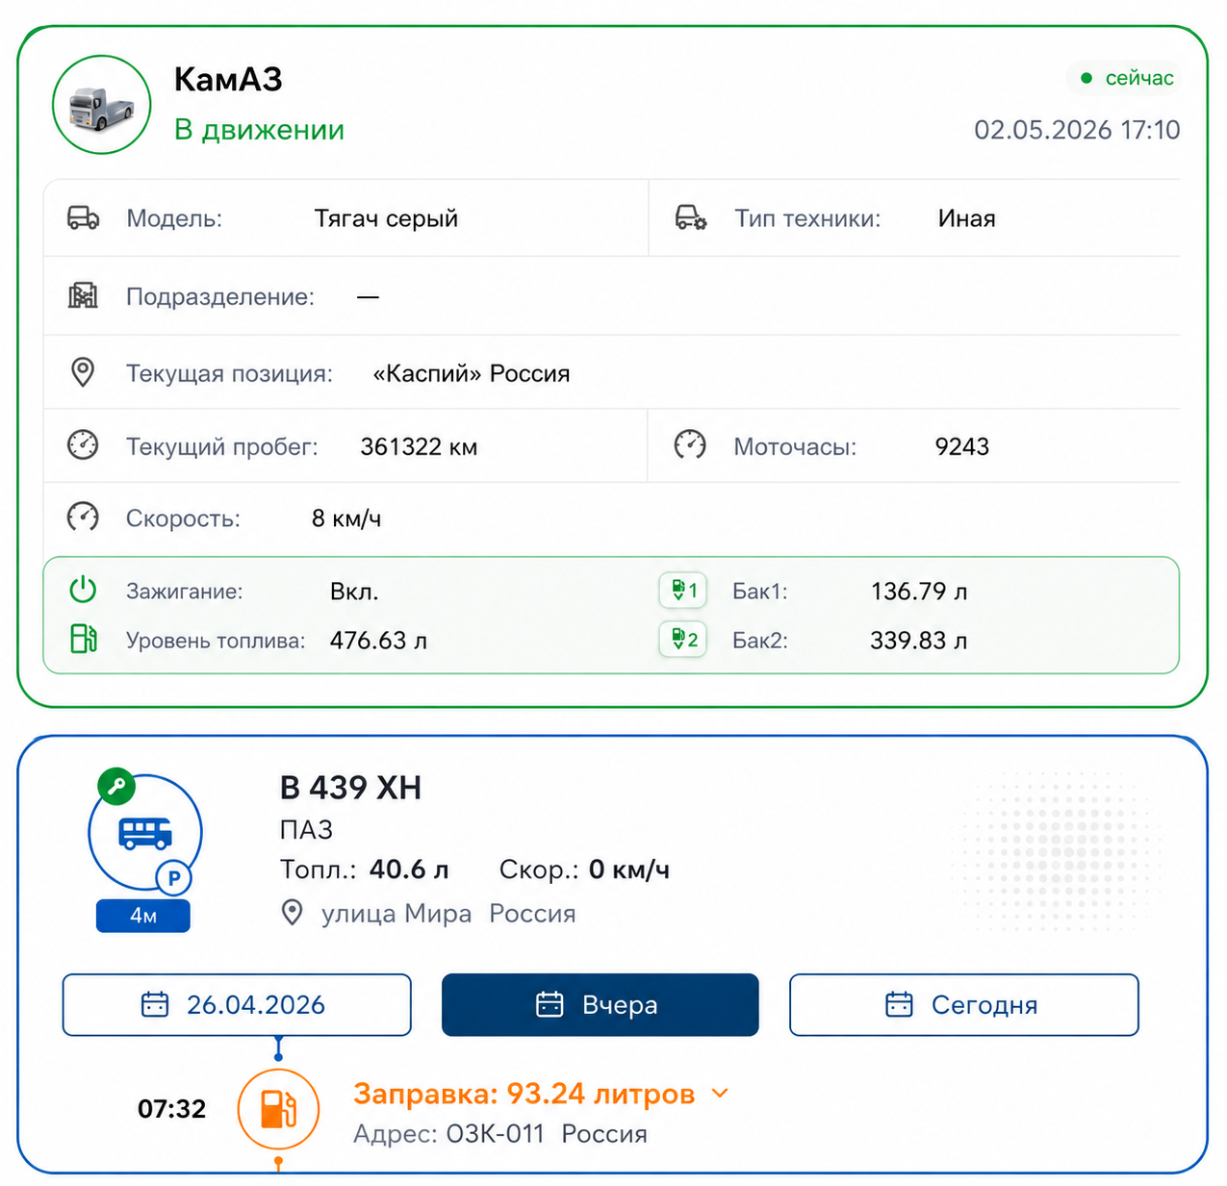Click the parking P badge on bus avatar
The image size is (1227, 1186).
[174, 877]
